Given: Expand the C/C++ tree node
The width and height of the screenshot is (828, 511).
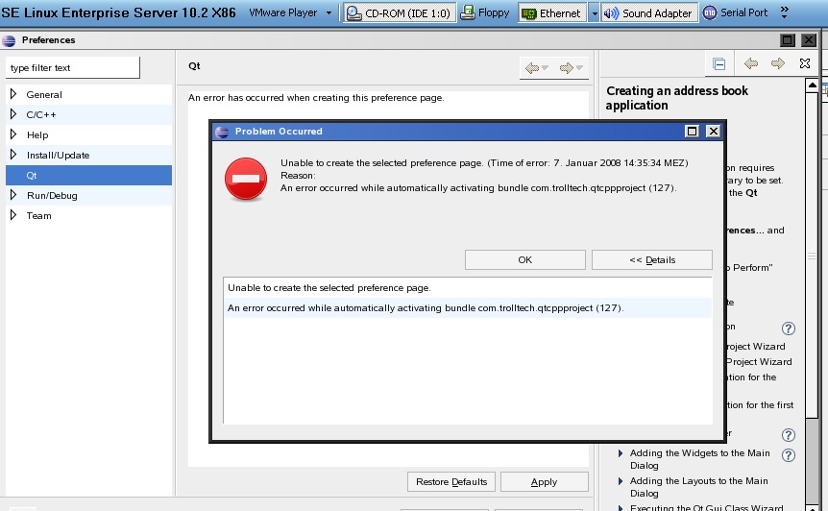Looking at the screenshot, I should pyautogui.click(x=13, y=114).
